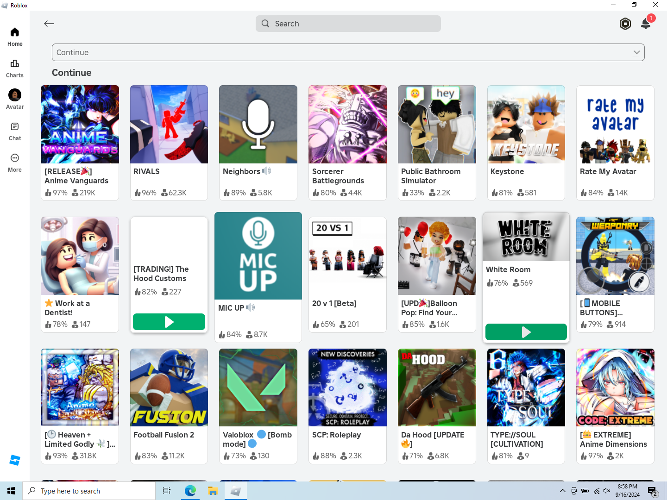Open Charts in the sidebar
This screenshot has width=667, height=500.
15,69
